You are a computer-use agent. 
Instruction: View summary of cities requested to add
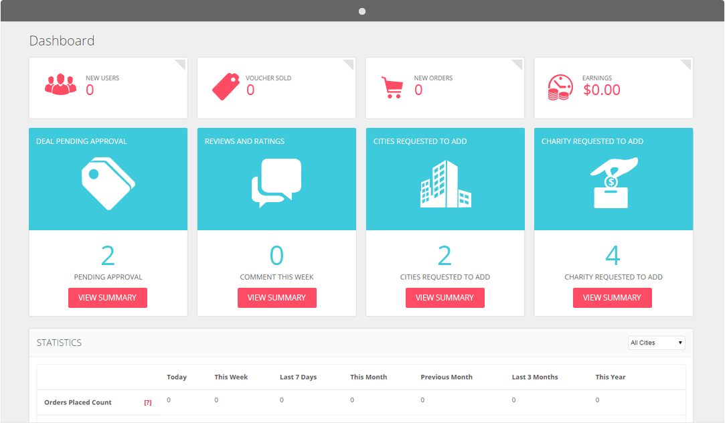click(x=445, y=298)
